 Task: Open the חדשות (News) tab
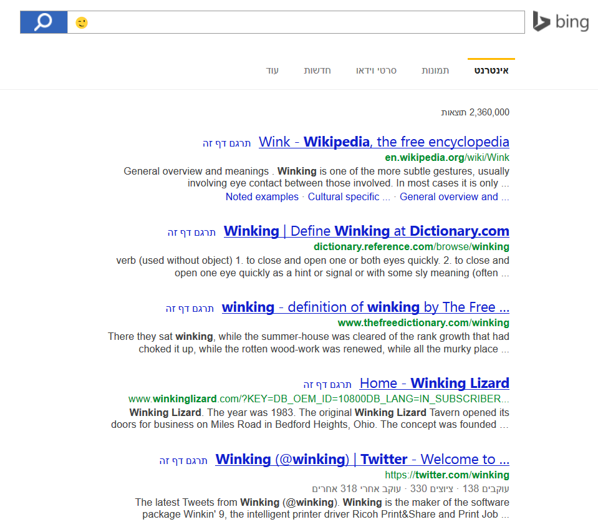pos(317,70)
